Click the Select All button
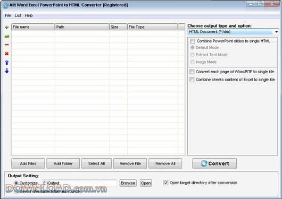Screen dimensions: 282x199 coord(96,163)
